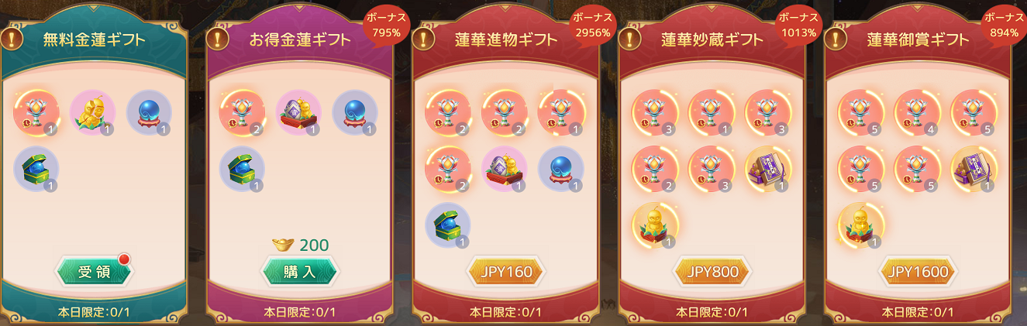Purchase the JPY160 gift pack
The image size is (1027, 326).
click(x=505, y=272)
